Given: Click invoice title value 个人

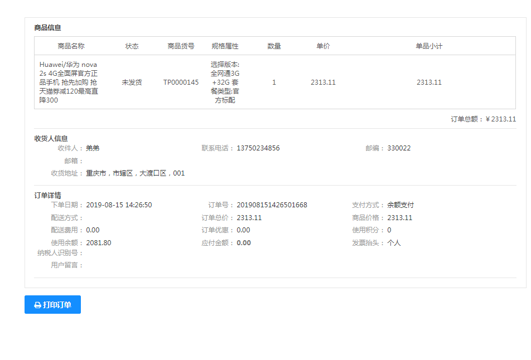Looking at the screenshot, I should [394, 243].
